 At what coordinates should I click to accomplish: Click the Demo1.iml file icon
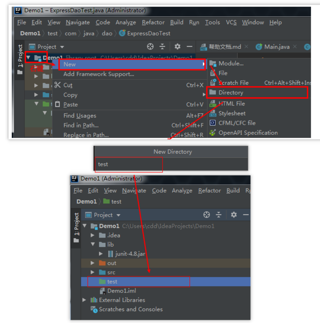102,291
